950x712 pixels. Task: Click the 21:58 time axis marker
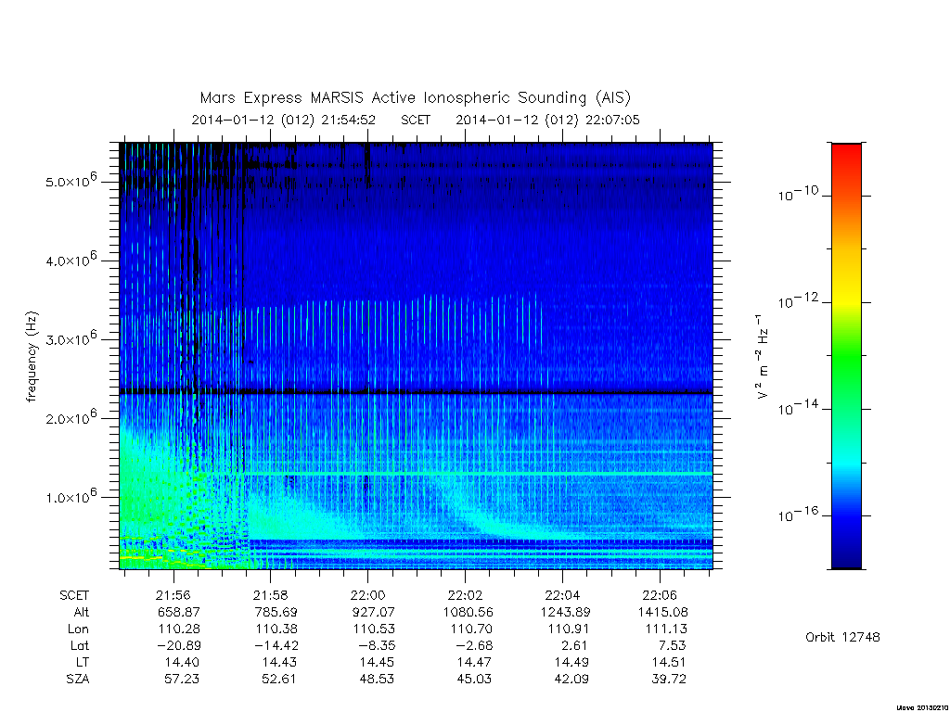(270, 595)
